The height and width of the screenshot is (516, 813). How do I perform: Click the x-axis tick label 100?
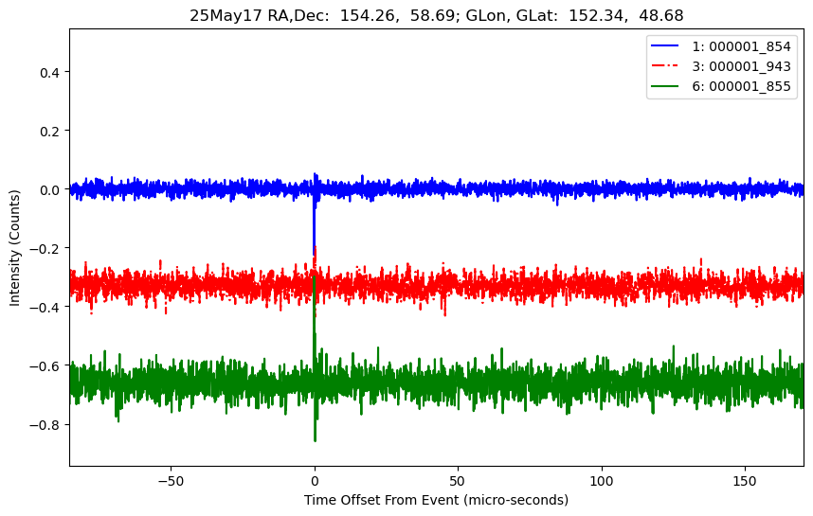[602, 481]
